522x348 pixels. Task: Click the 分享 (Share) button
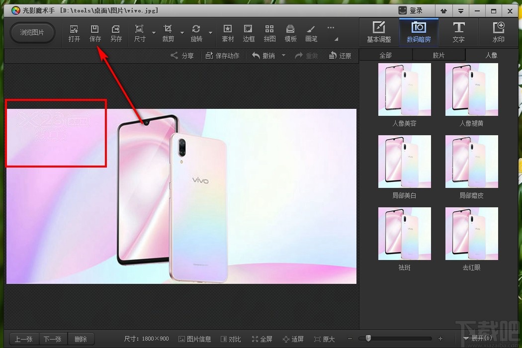click(182, 56)
